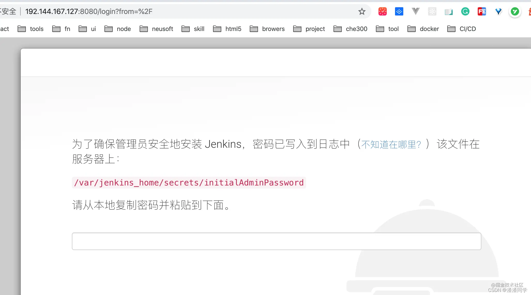Screen dimensions: 531x295
Task: Open the node bookmark folder
Action: (118, 29)
